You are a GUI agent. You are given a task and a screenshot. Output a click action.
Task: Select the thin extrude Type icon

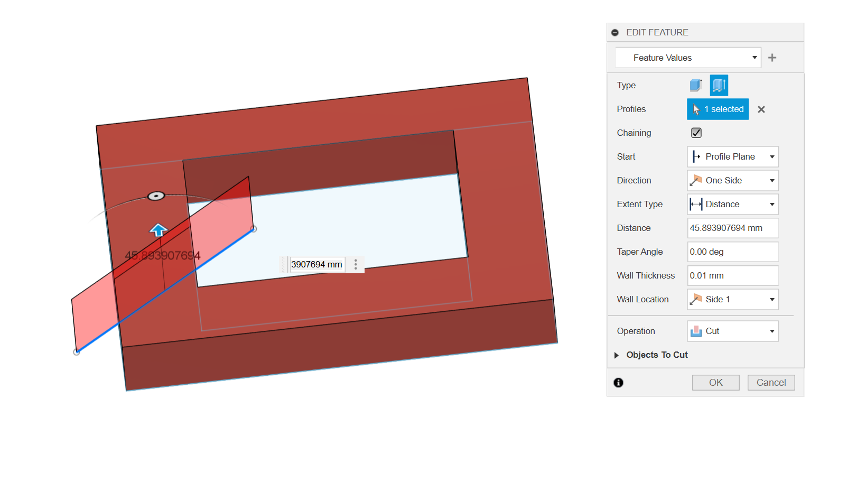click(x=718, y=85)
